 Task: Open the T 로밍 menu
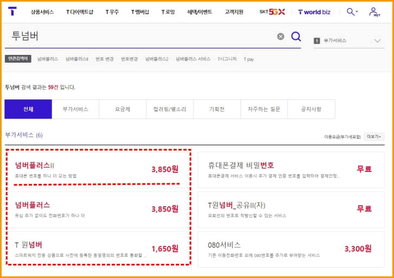[x=168, y=12]
